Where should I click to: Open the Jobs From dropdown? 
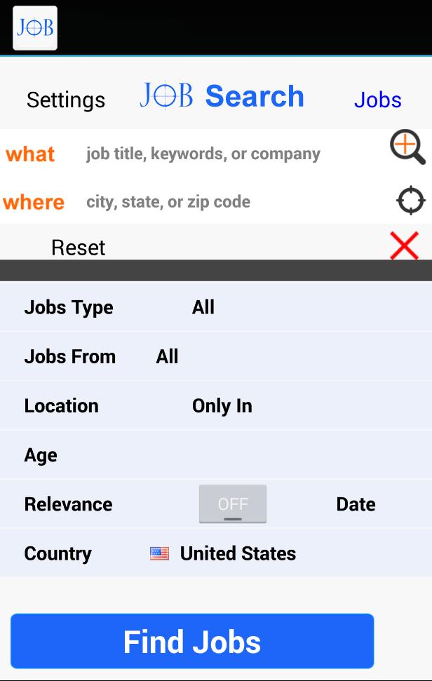click(168, 356)
